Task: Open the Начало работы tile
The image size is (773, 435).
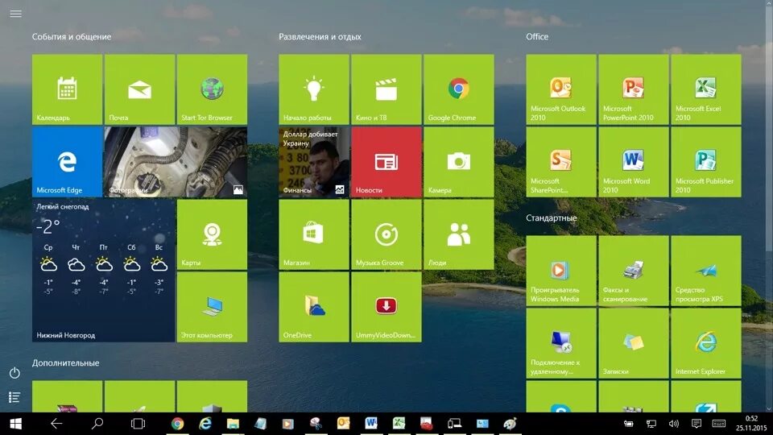Action: point(314,89)
